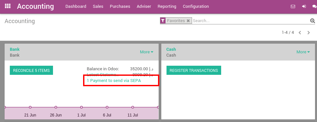Click the Register Transactions button
Image resolution: width=317 pixels, height=122 pixels.
point(194,70)
